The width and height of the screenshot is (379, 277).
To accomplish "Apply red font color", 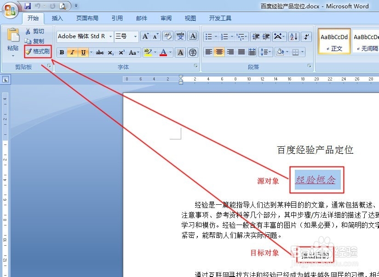I will click(163, 52).
